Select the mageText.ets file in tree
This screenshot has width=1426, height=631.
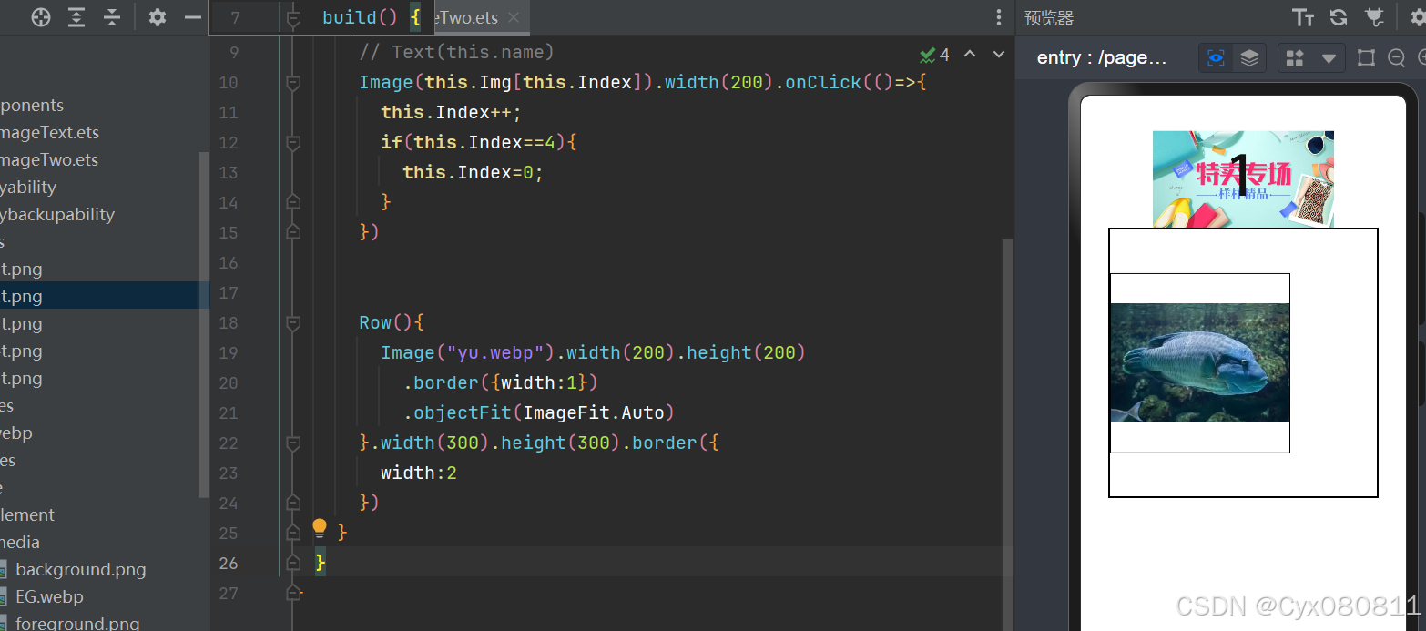pyautogui.click(x=49, y=132)
